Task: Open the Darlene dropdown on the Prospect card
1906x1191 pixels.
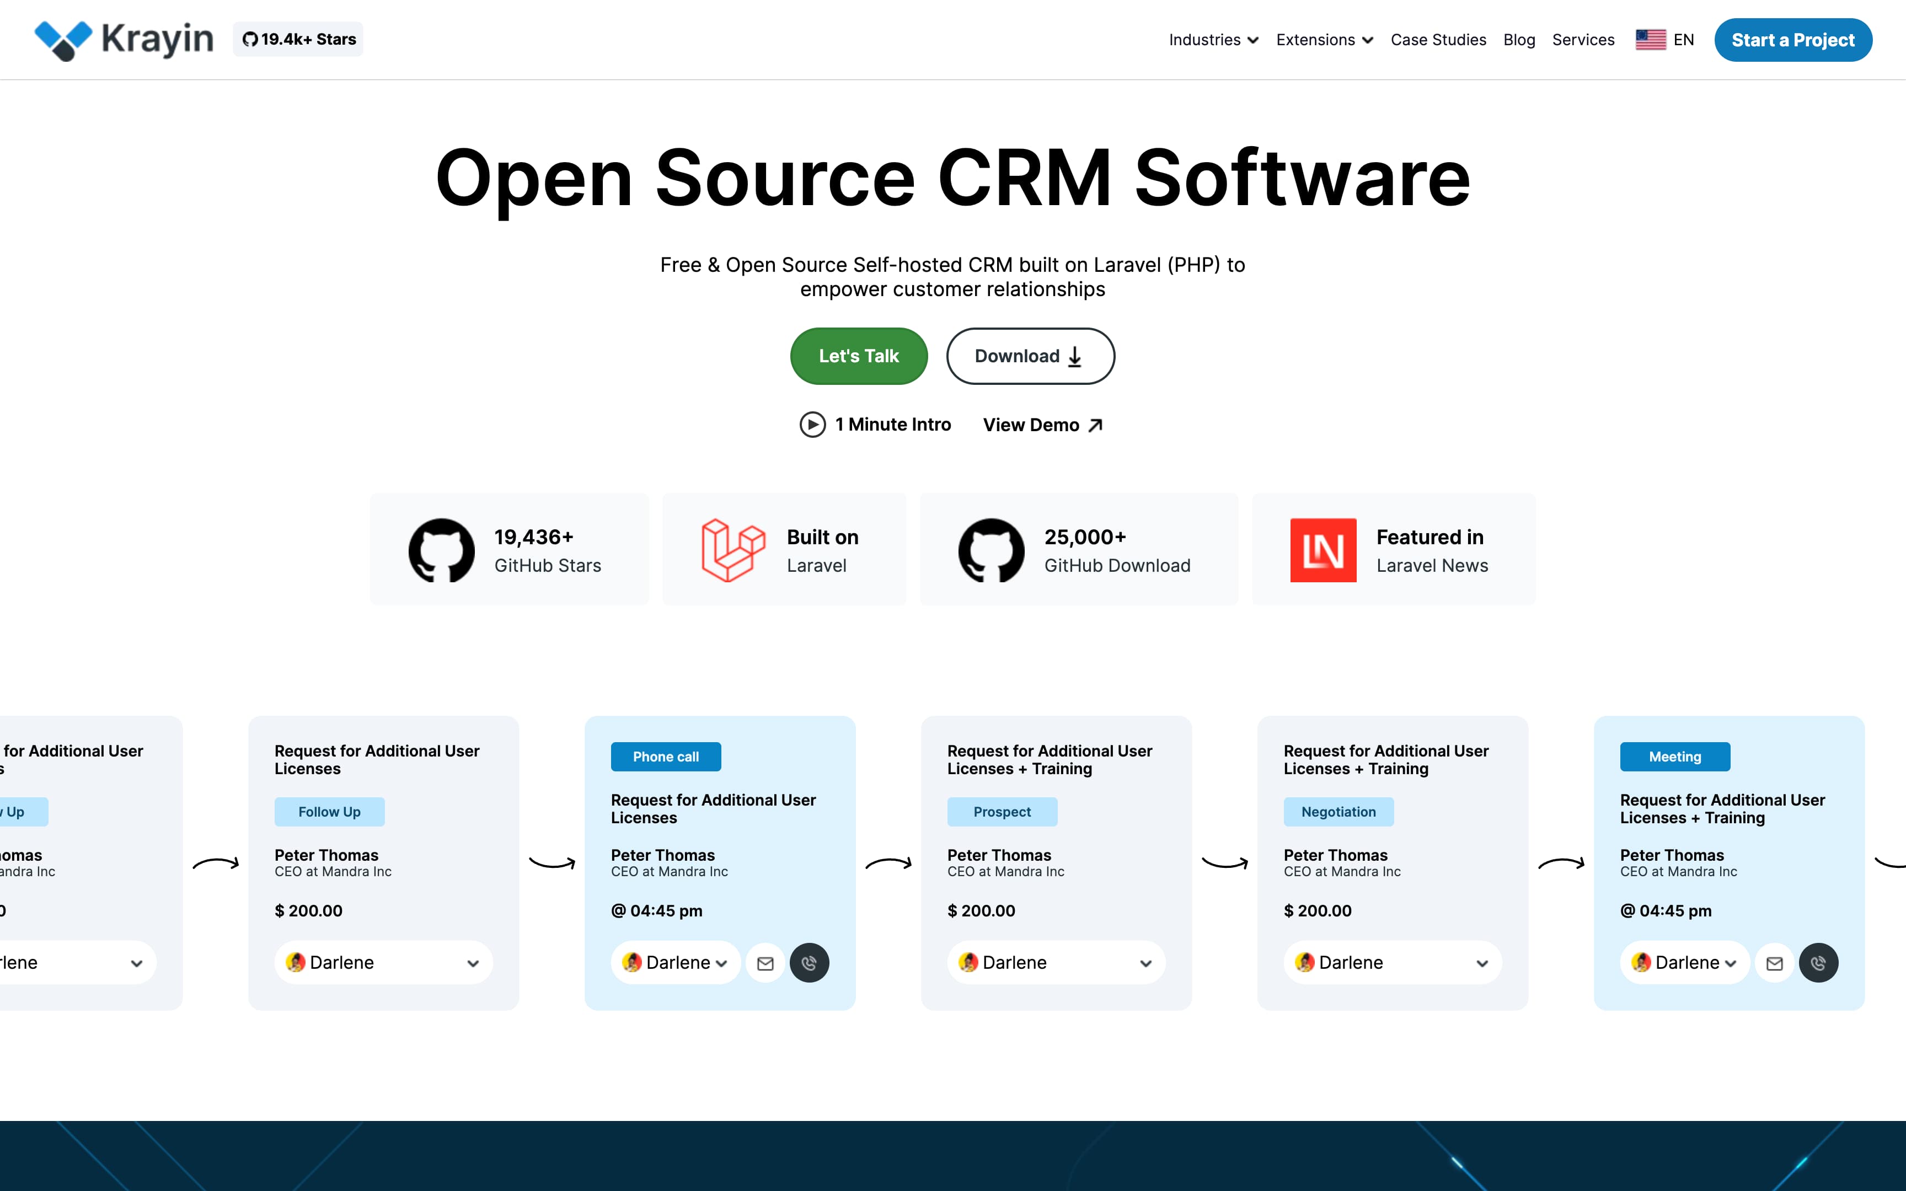Action: (1056, 963)
